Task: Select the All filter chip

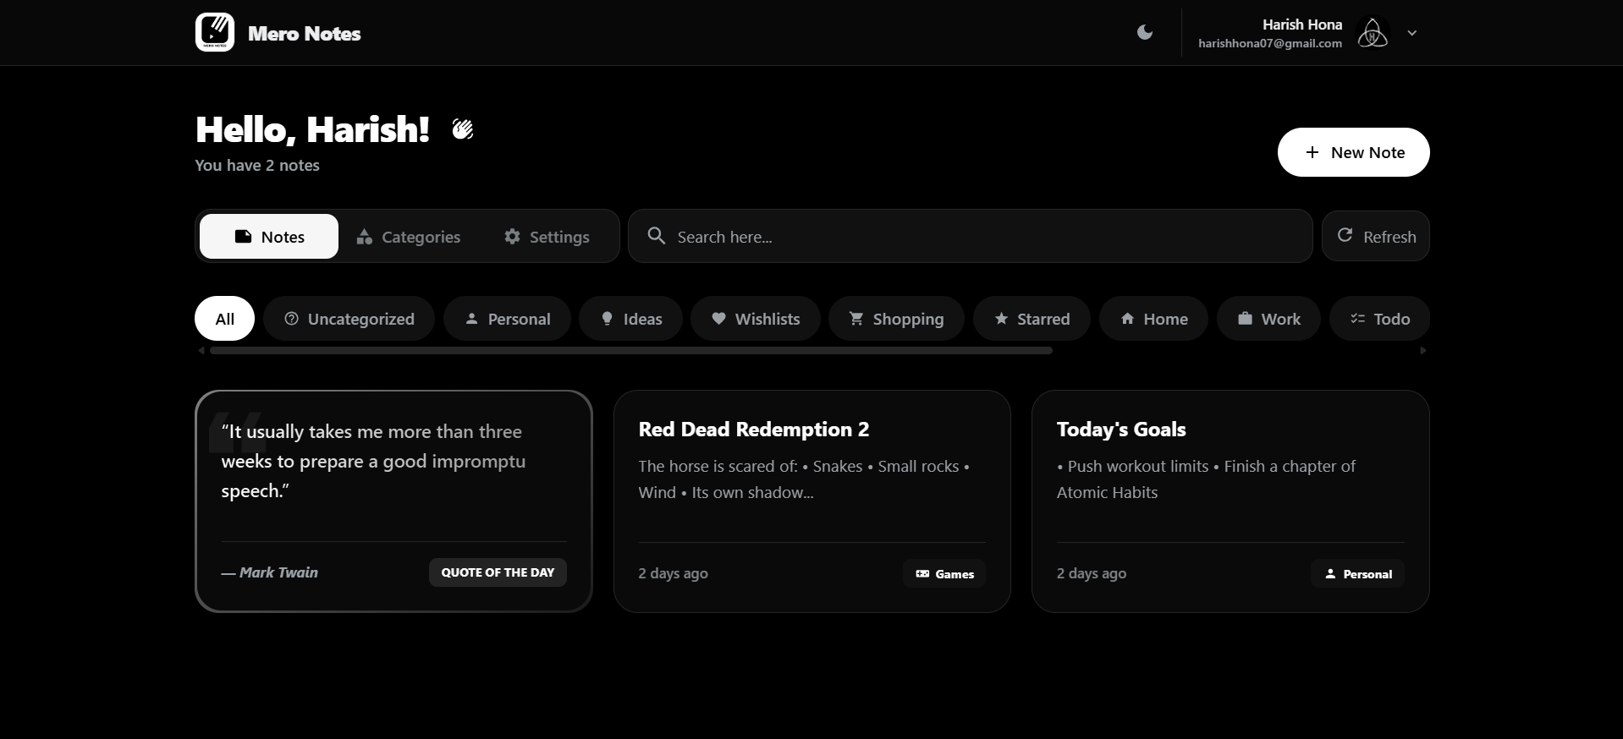Action: [224, 319]
